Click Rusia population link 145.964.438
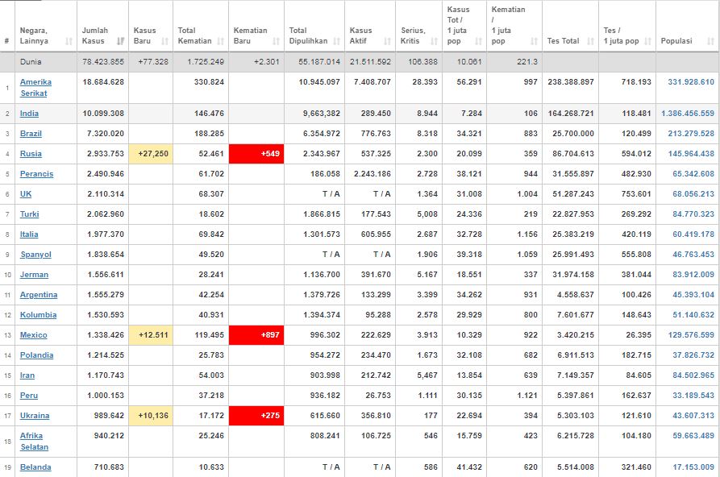Image resolution: width=720 pixels, height=477 pixels. tap(691, 154)
